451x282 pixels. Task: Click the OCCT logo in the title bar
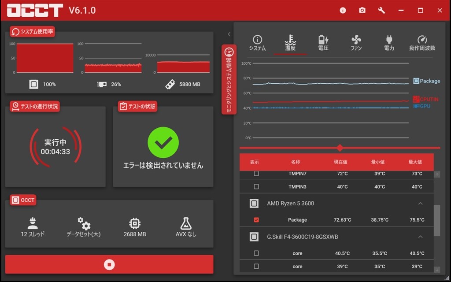34,11
